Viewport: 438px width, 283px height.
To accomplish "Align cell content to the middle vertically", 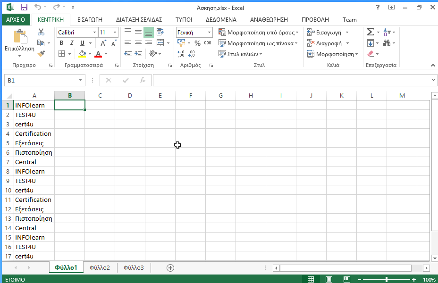I will coord(138,32).
